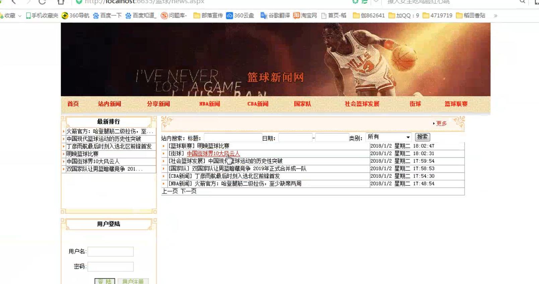Image resolution: width=539 pixels, height=284 pixels.
Task: Open 火箭官方：哈登腿筋二级拉伤，至少缺席两周 article
Action: (x=248, y=184)
